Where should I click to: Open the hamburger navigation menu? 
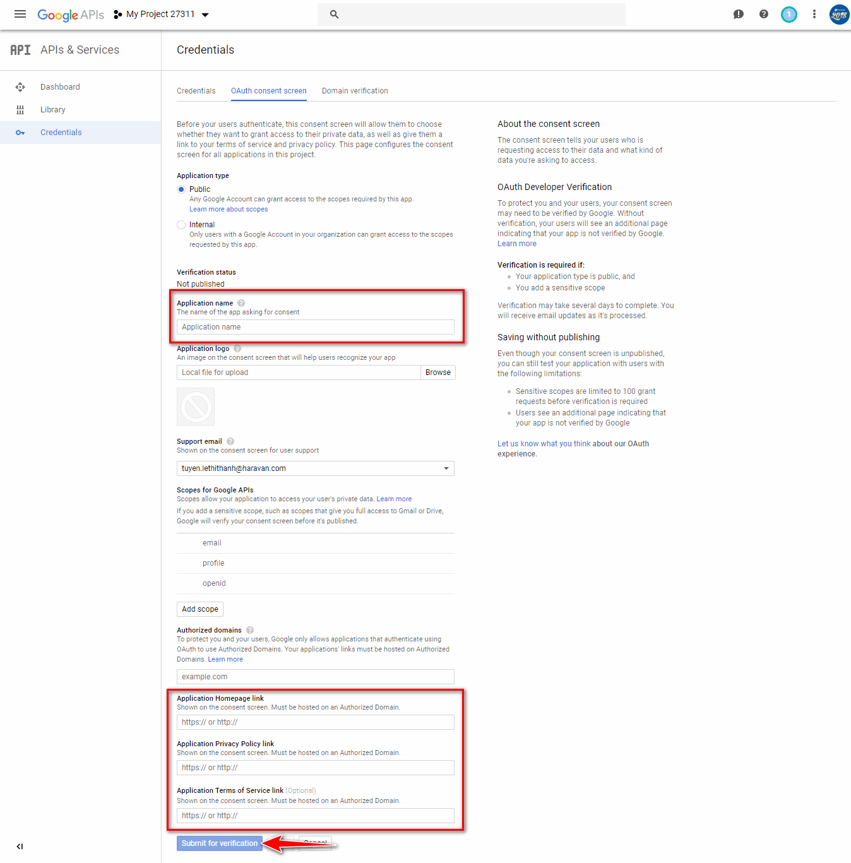coord(20,14)
